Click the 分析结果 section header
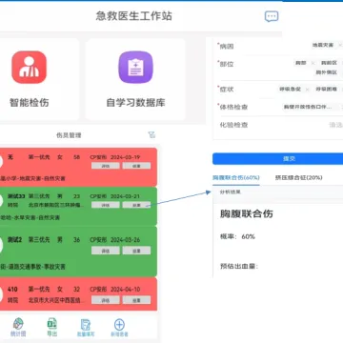The width and height of the screenshot is (343, 343). [231, 192]
